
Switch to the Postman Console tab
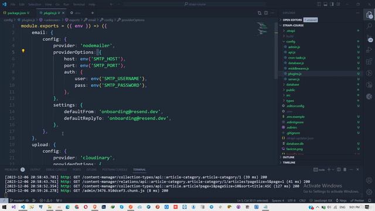tap(115, 169)
